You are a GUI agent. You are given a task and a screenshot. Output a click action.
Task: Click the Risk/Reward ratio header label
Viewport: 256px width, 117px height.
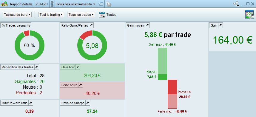pyautogui.click(x=15, y=103)
